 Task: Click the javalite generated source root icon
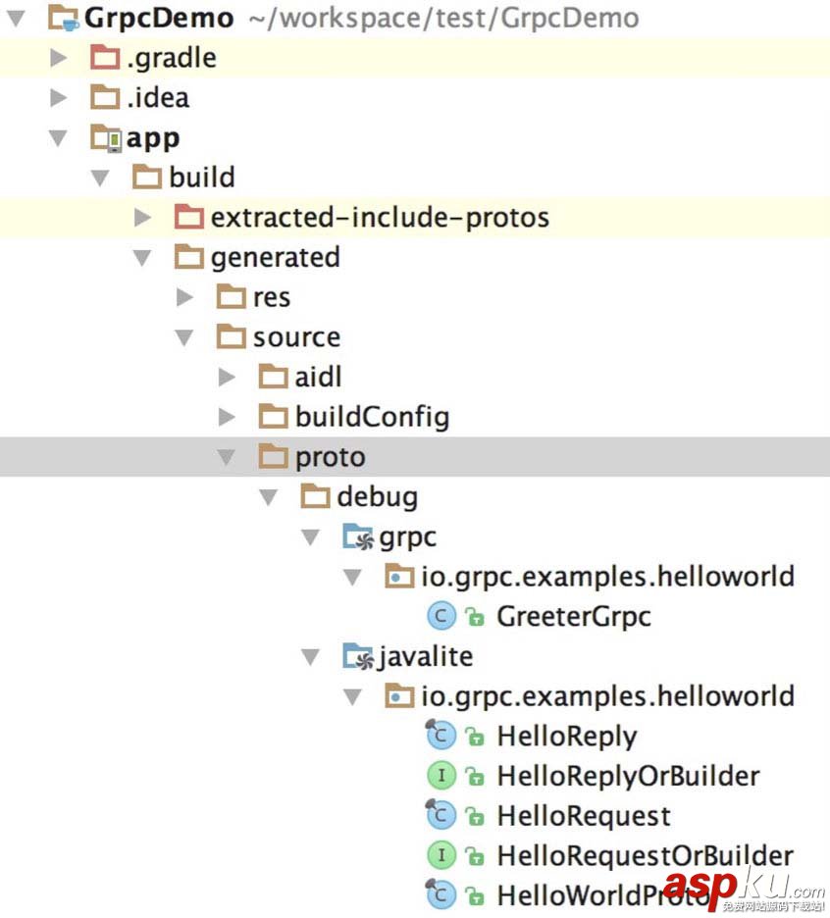point(357,657)
